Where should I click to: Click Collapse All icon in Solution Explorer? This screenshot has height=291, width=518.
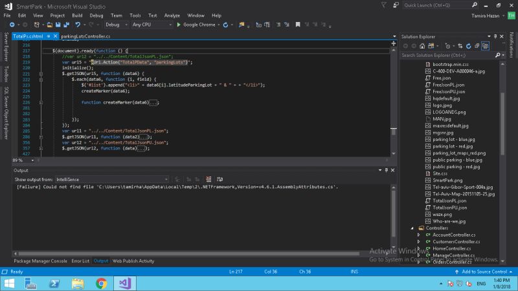(477, 46)
